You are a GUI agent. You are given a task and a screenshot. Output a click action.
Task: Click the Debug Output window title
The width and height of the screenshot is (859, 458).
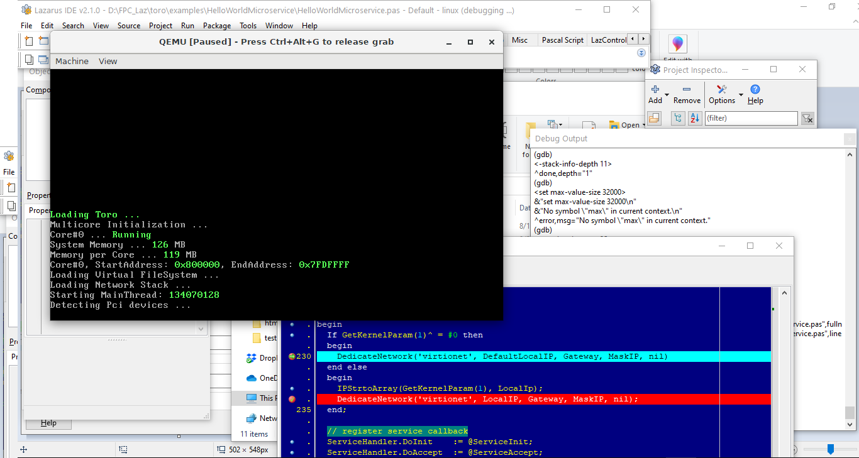click(562, 139)
